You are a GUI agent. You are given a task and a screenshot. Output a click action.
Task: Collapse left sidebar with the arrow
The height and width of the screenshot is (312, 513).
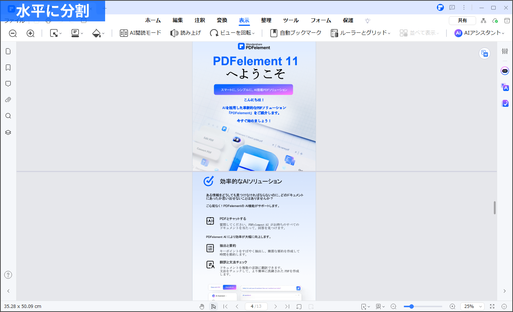[x=8, y=291]
